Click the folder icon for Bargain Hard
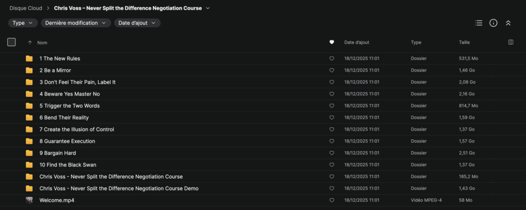This screenshot has height=210, width=526. (x=29, y=153)
